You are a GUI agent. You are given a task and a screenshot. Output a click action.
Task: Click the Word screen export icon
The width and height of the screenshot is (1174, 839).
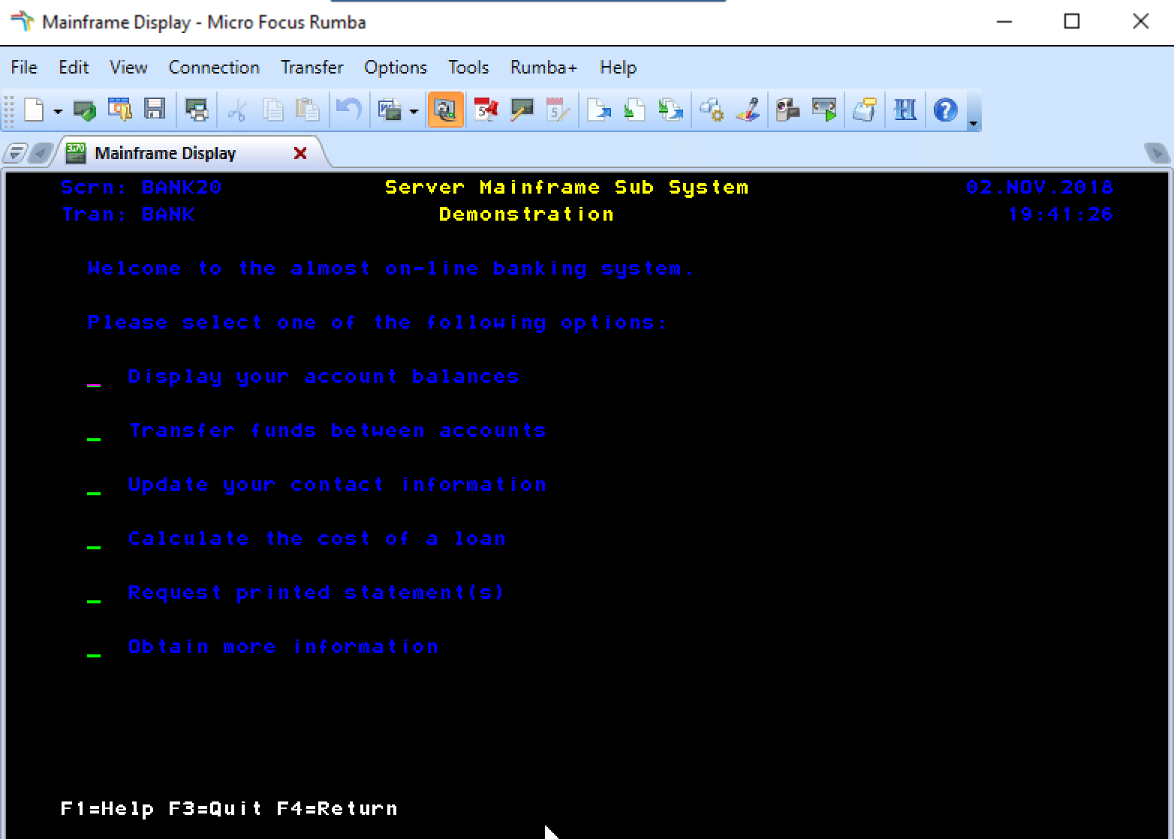coord(390,111)
